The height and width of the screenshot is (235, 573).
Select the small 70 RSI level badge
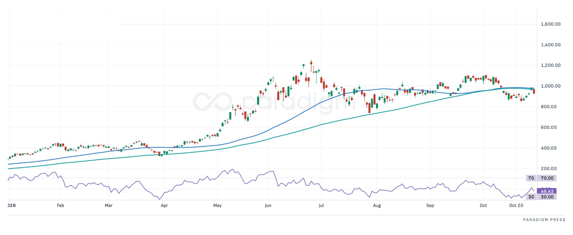pyautogui.click(x=531, y=178)
